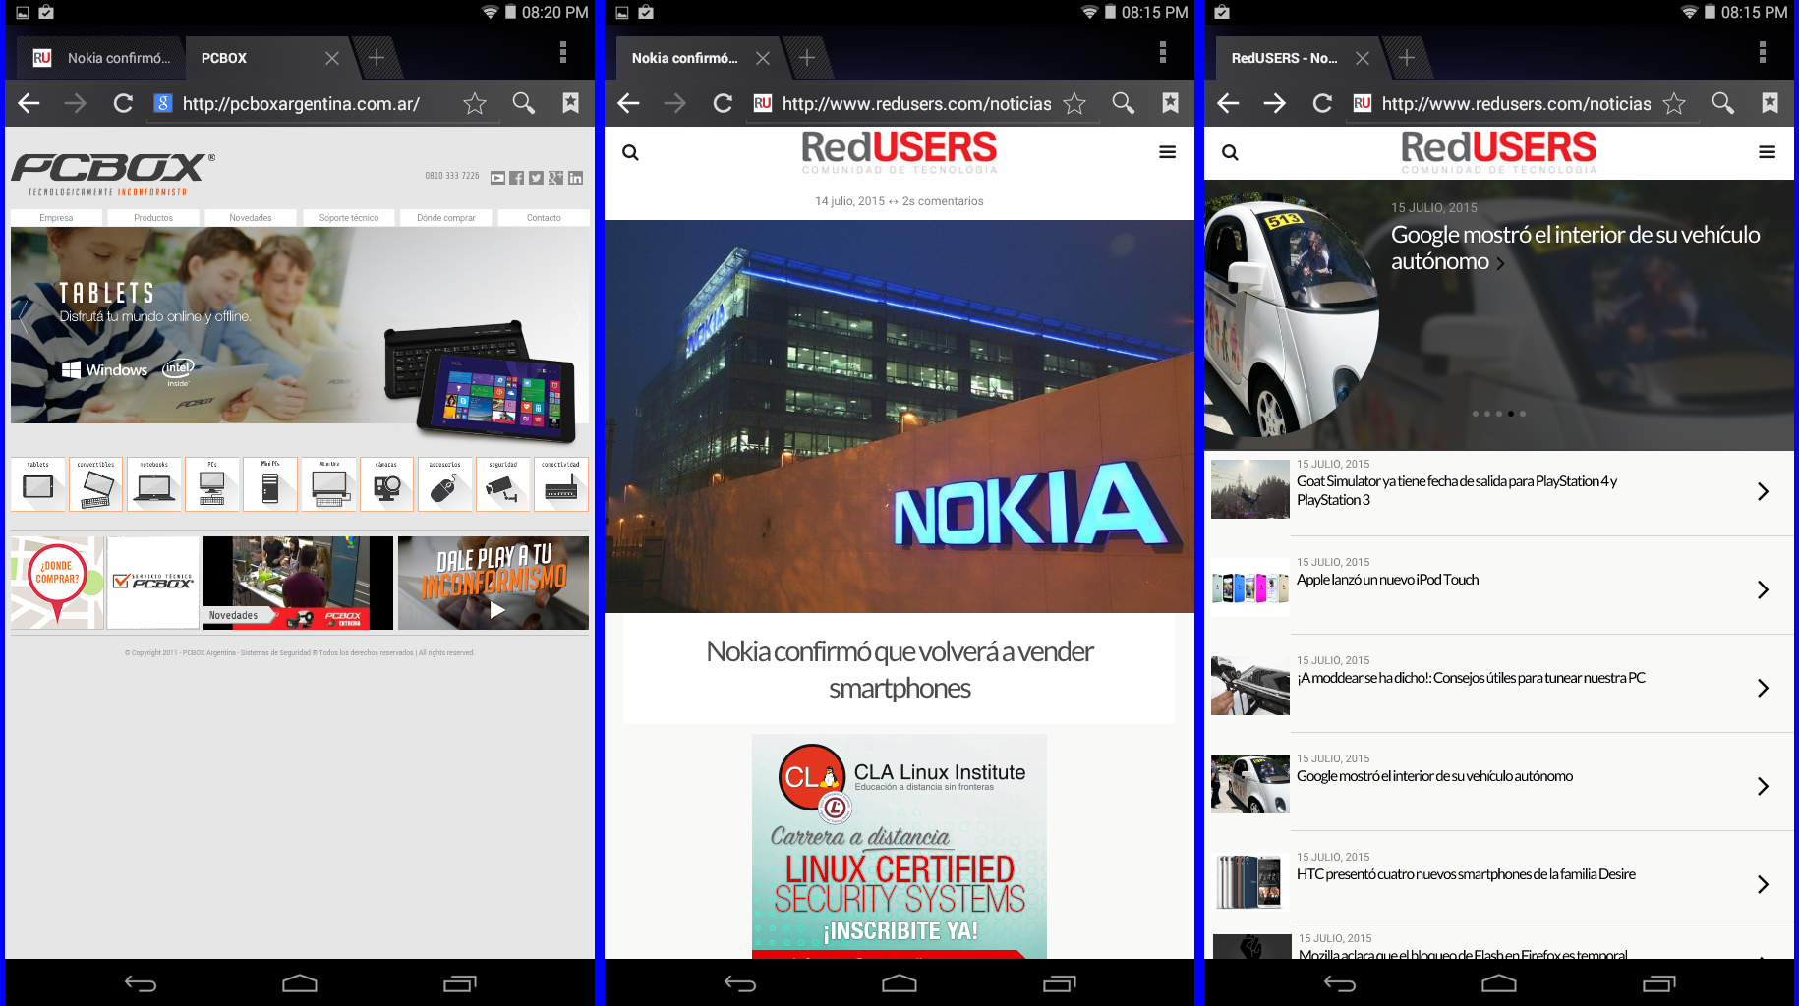Select the Mini PCs category icon
The width and height of the screenshot is (1799, 1006).
point(270,484)
